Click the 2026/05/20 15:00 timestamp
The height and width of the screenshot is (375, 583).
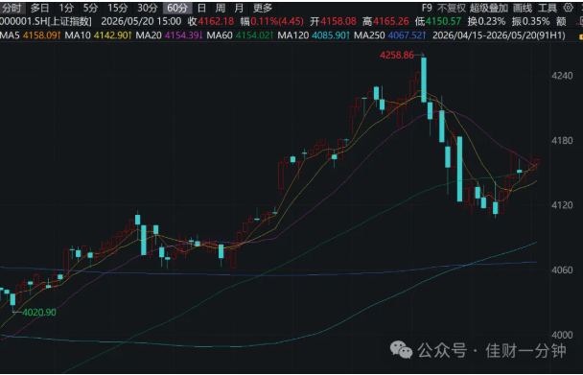click(141, 21)
